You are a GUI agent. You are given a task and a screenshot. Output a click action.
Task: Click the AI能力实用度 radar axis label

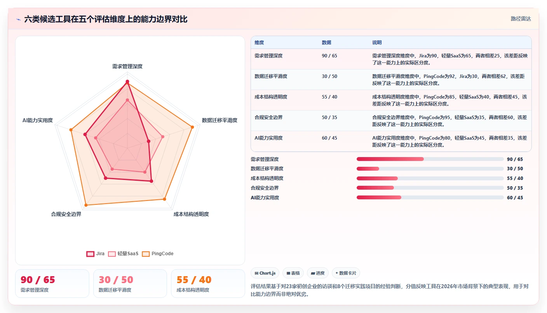[x=38, y=120]
